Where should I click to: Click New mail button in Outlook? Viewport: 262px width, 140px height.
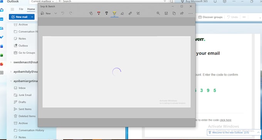point(19,17)
